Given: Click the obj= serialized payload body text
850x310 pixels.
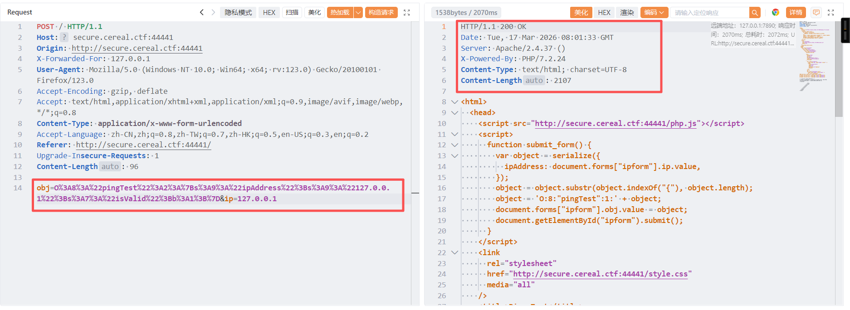Looking at the screenshot, I should (213, 193).
